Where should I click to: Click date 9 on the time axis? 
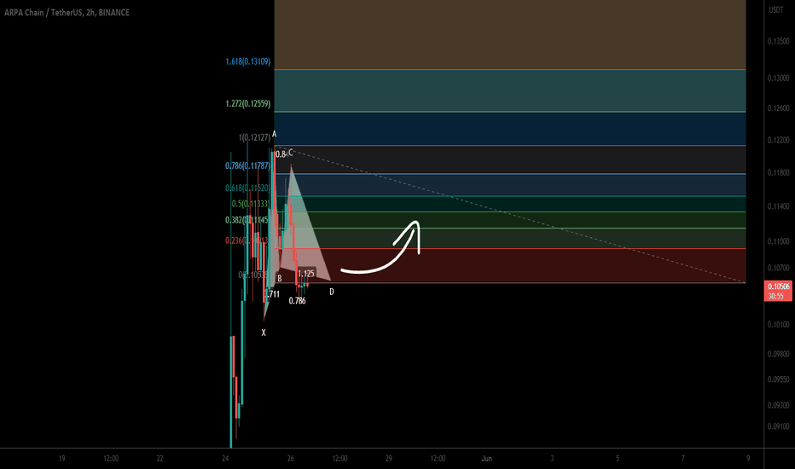(x=748, y=459)
